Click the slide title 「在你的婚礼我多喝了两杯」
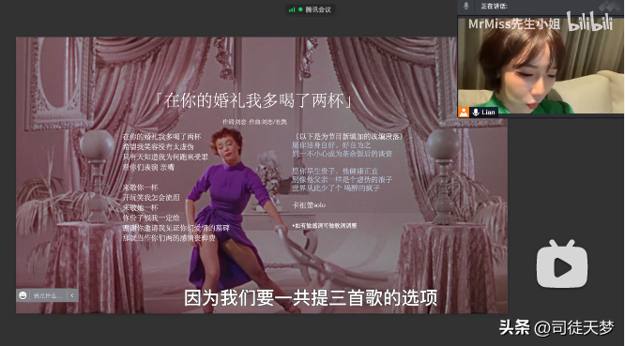This screenshot has width=625, height=346. click(253, 100)
